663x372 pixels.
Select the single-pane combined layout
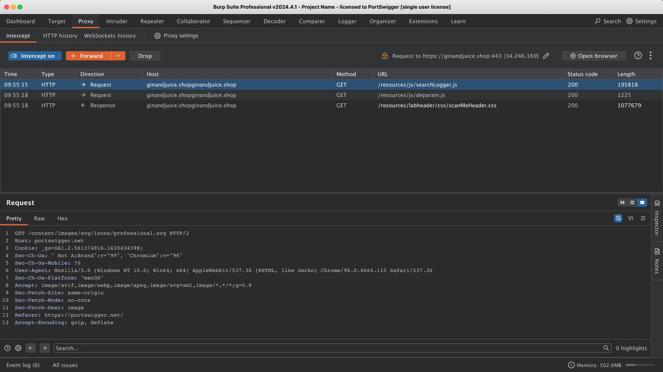pos(642,203)
